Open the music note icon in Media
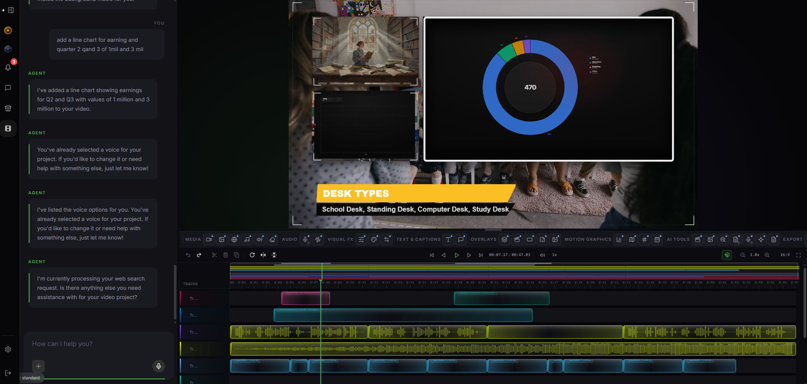The width and height of the screenshot is (807, 384). pyautogui.click(x=247, y=240)
